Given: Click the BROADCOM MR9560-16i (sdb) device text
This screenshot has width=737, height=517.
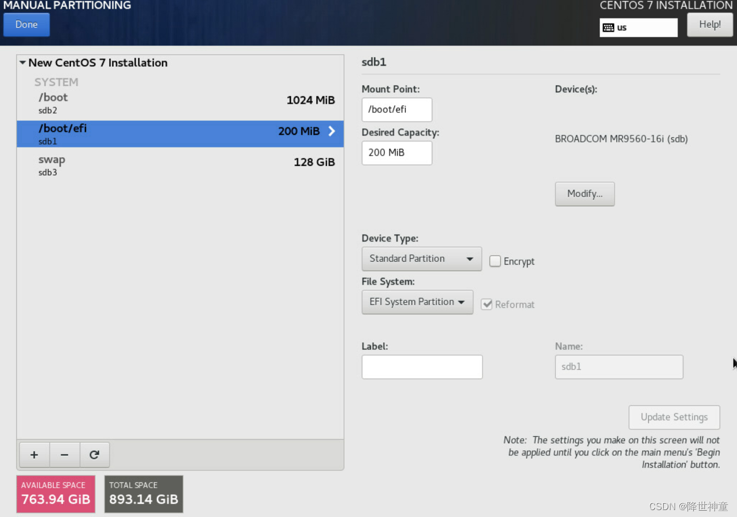Looking at the screenshot, I should tap(621, 139).
